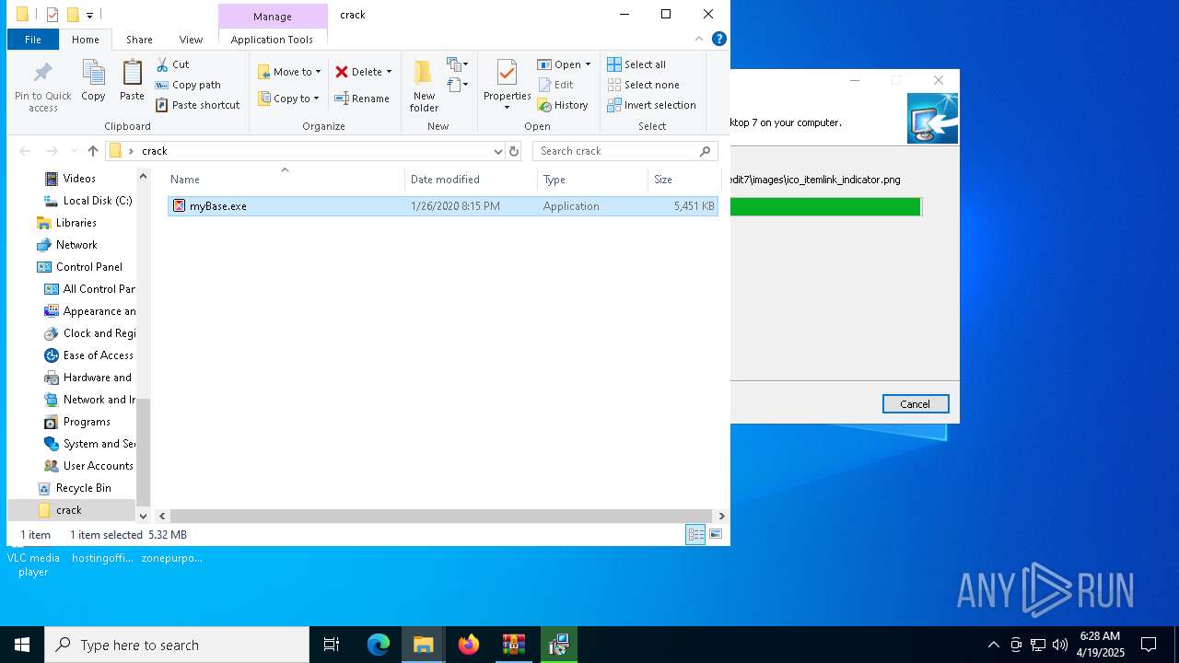Switch to Large icons view layout
The image size is (1179, 663).
(x=716, y=535)
